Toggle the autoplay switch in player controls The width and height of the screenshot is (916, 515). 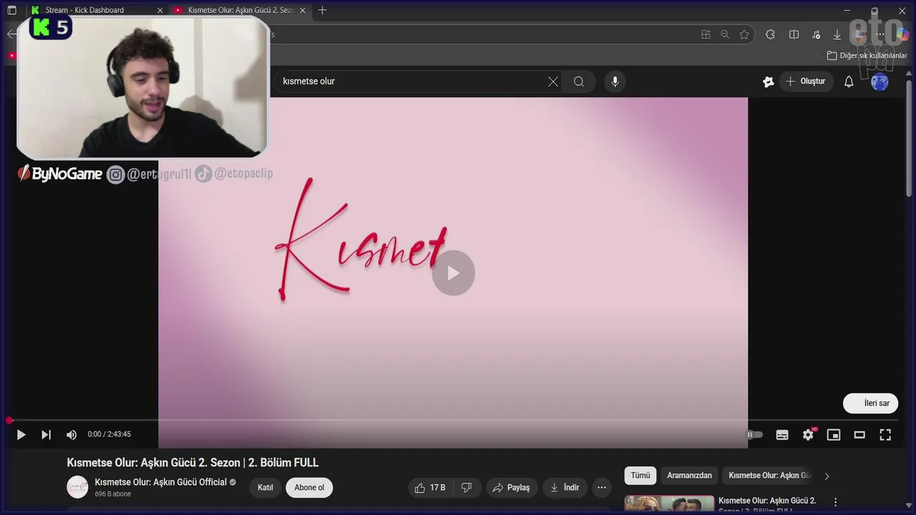click(x=755, y=434)
